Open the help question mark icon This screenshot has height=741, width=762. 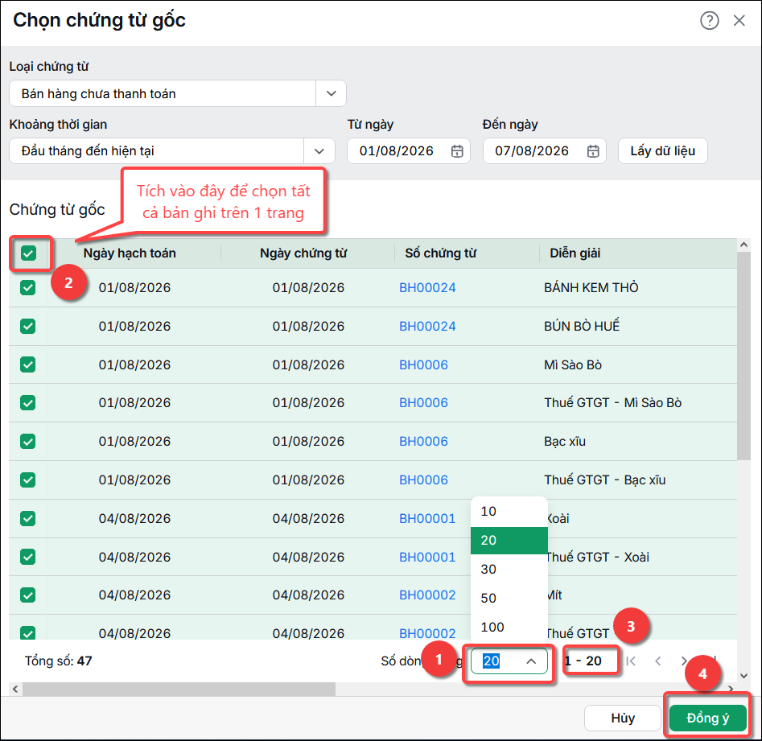[x=709, y=20]
